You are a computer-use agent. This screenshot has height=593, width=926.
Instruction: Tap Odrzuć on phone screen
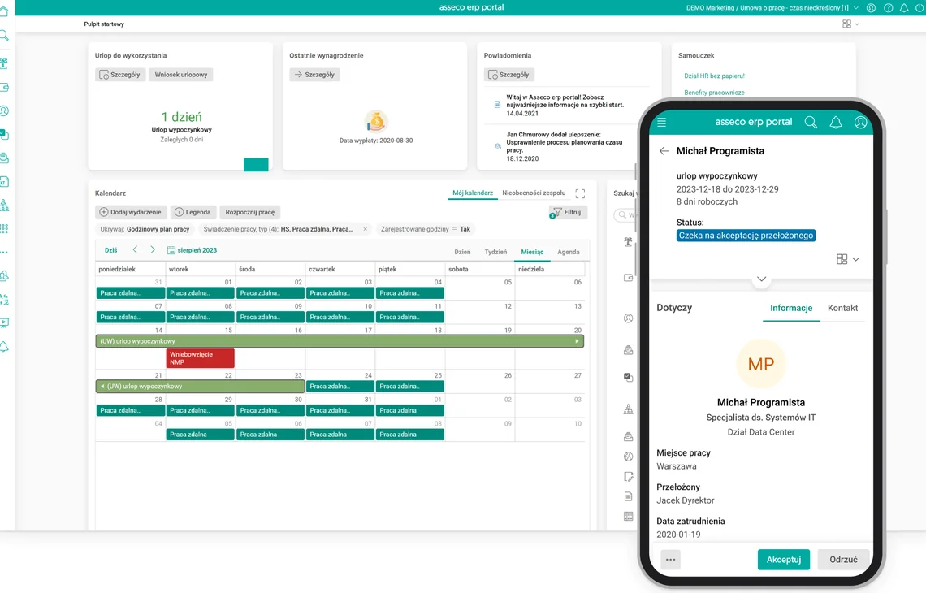pos(842,560)
